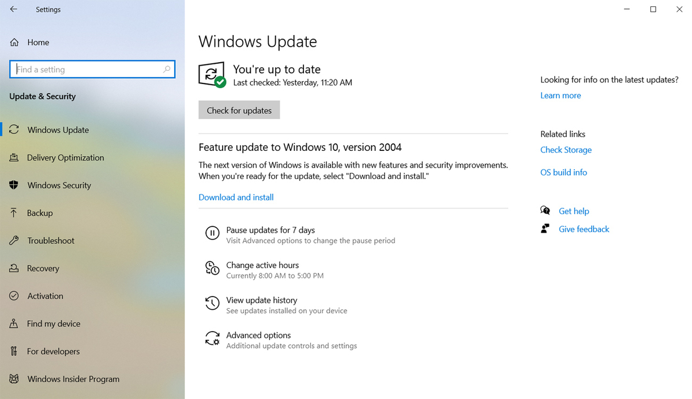
Task: Click the 'Last checked: Yesterday, 11:20 AM' text
Action: pos(292,82)
